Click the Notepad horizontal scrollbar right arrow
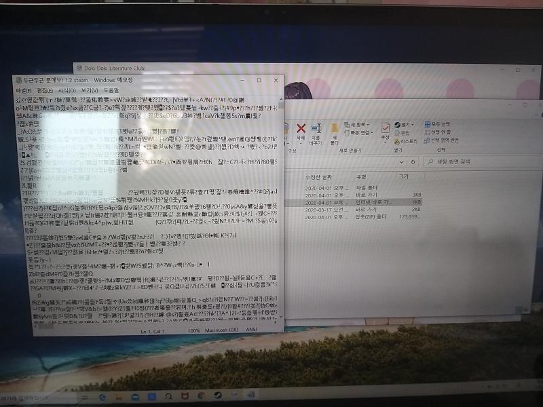The image size is (543, 407). [x=276, y=323]
